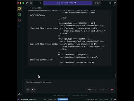The height and width of the screenshot is (101, 134).
Task: Eject the loaded model
Action: 97,3
